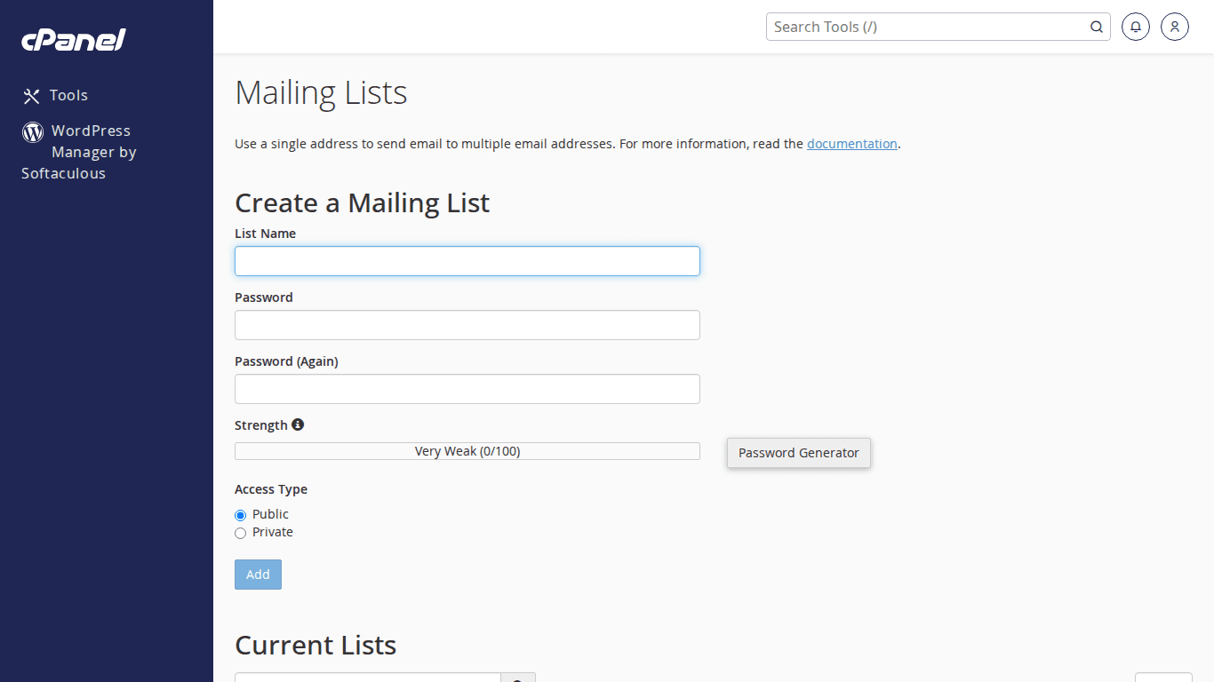This screenshot has height=682, width=1214.
Task: Click the WordPress icon in the sidebar
Action: 32,131
